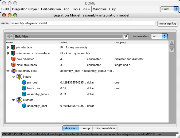This screenshot has width=180, height=138.
Task: Click the mapping column header
Action: (141, 42)
